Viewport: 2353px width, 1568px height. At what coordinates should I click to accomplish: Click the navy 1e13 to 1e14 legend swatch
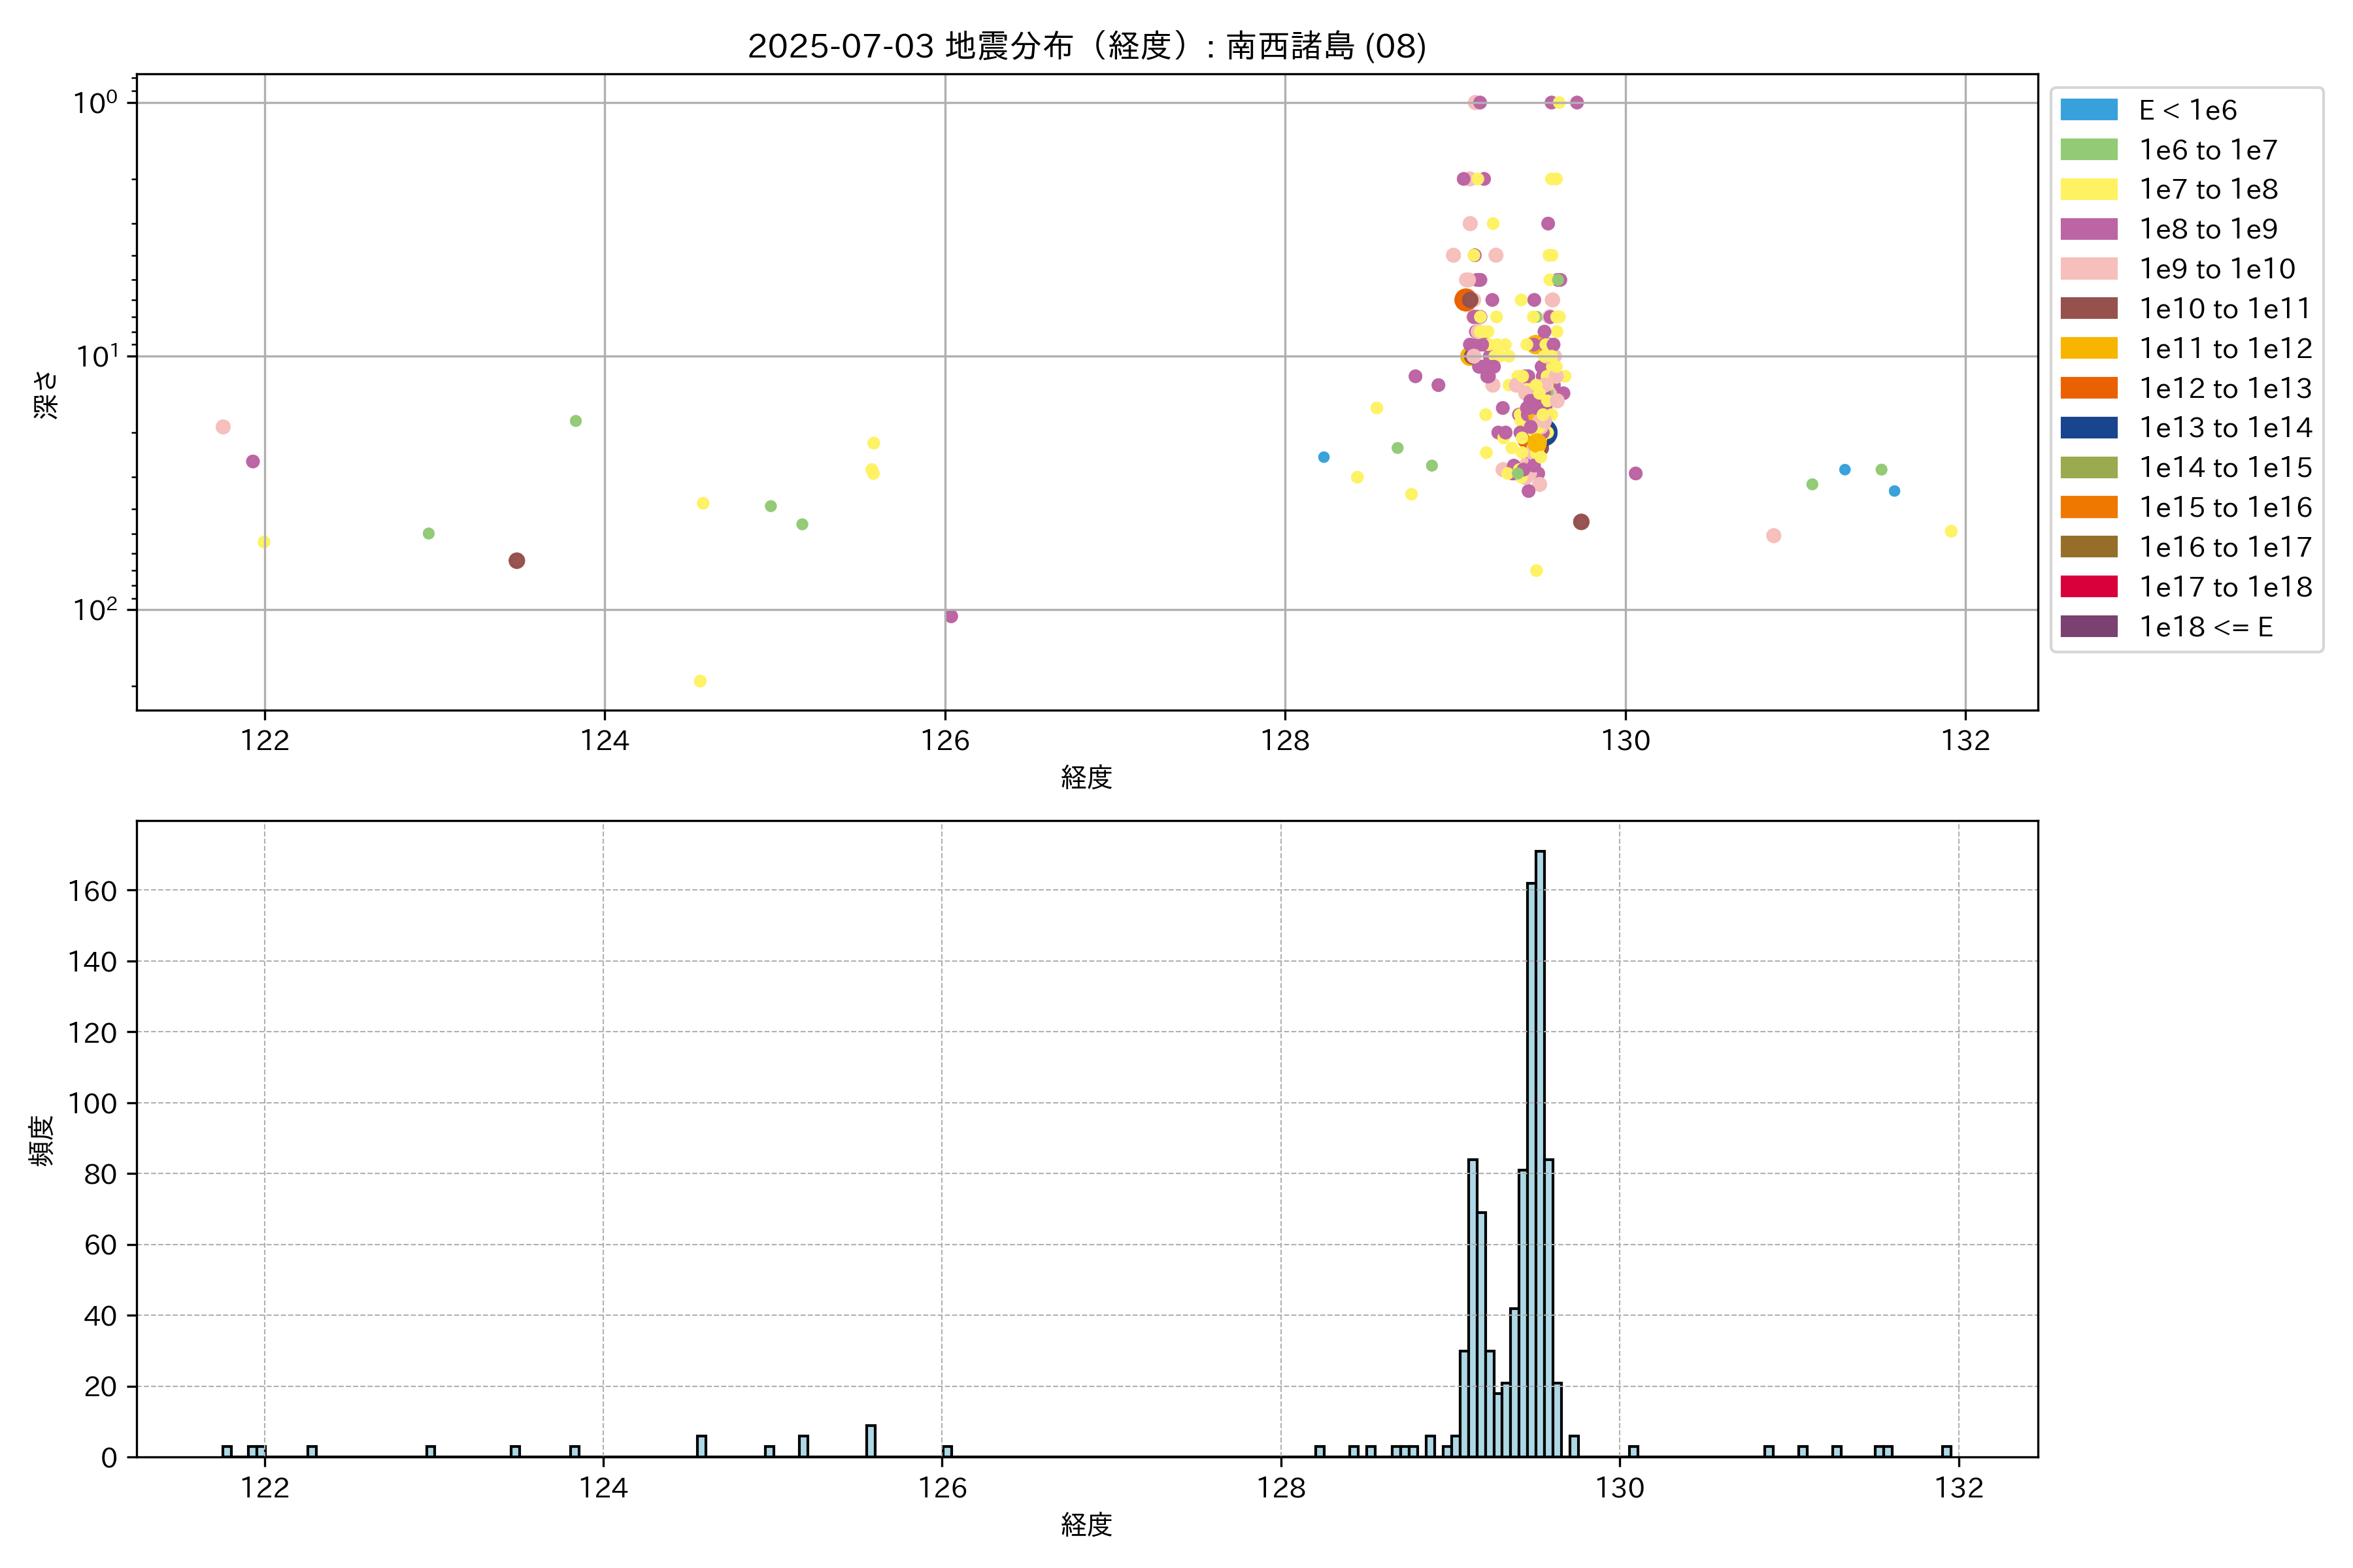[x=2088, y=428]
